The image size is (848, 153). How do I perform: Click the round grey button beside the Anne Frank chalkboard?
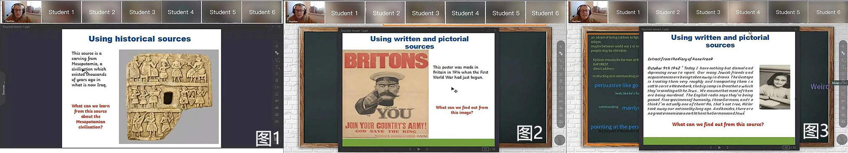coord(843,140)
